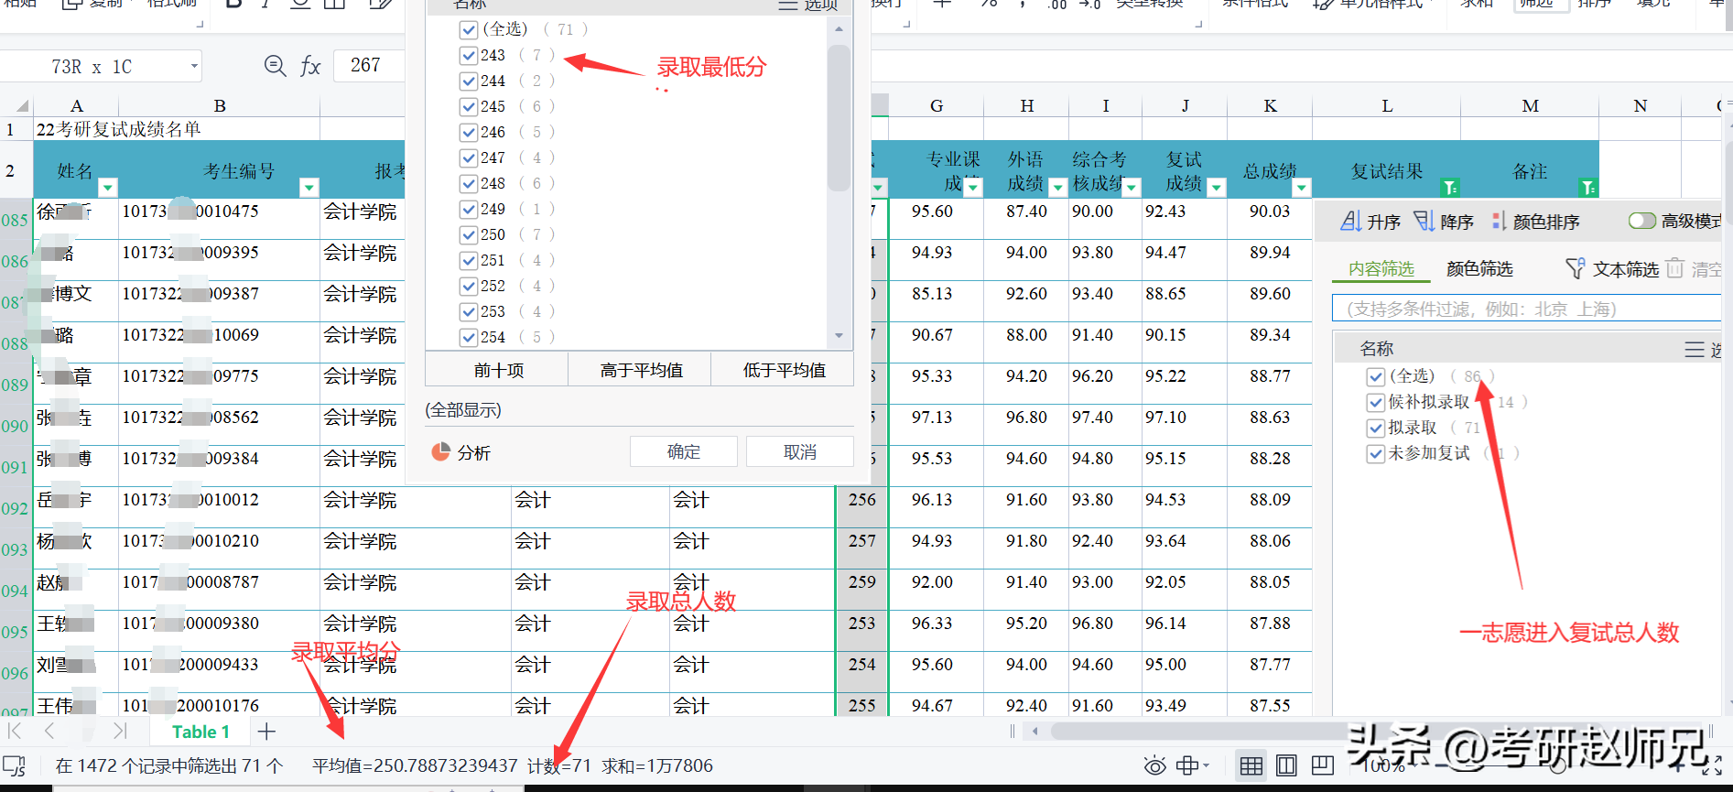Click the fx insert function icon
Image resolution: width=1733 pixels, height=792 pixels.
[310, 66]
